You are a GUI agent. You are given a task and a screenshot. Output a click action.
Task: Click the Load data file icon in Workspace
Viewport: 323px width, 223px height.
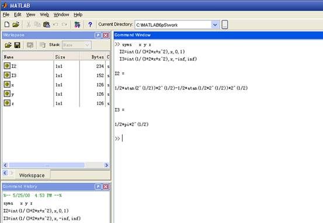coord(8,45)
